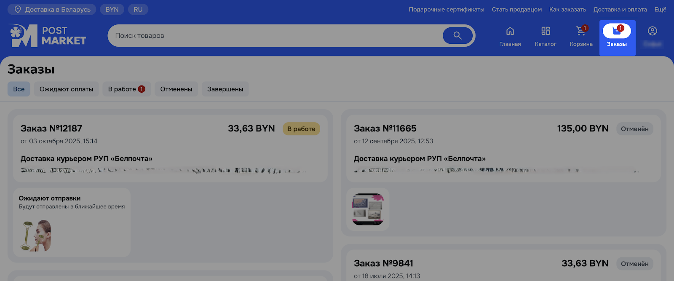Open the Стать продавцом link
Viewport: 674px width, 281px height.
516,9
